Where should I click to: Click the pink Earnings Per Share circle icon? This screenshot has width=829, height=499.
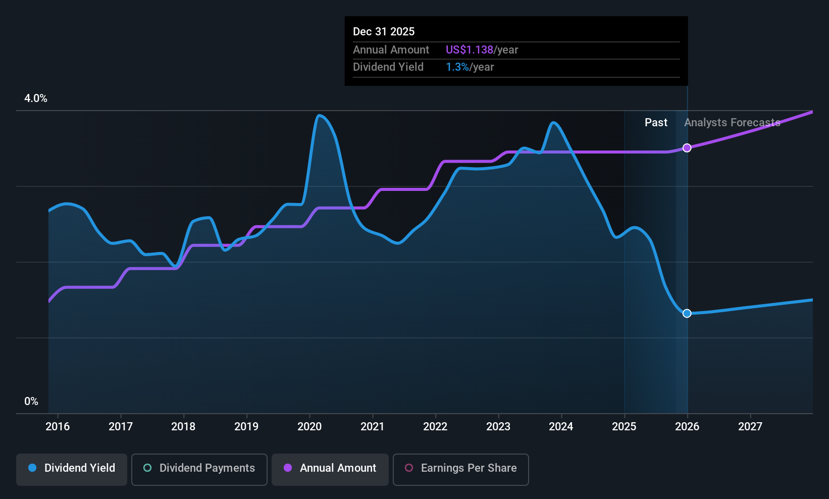409,468
